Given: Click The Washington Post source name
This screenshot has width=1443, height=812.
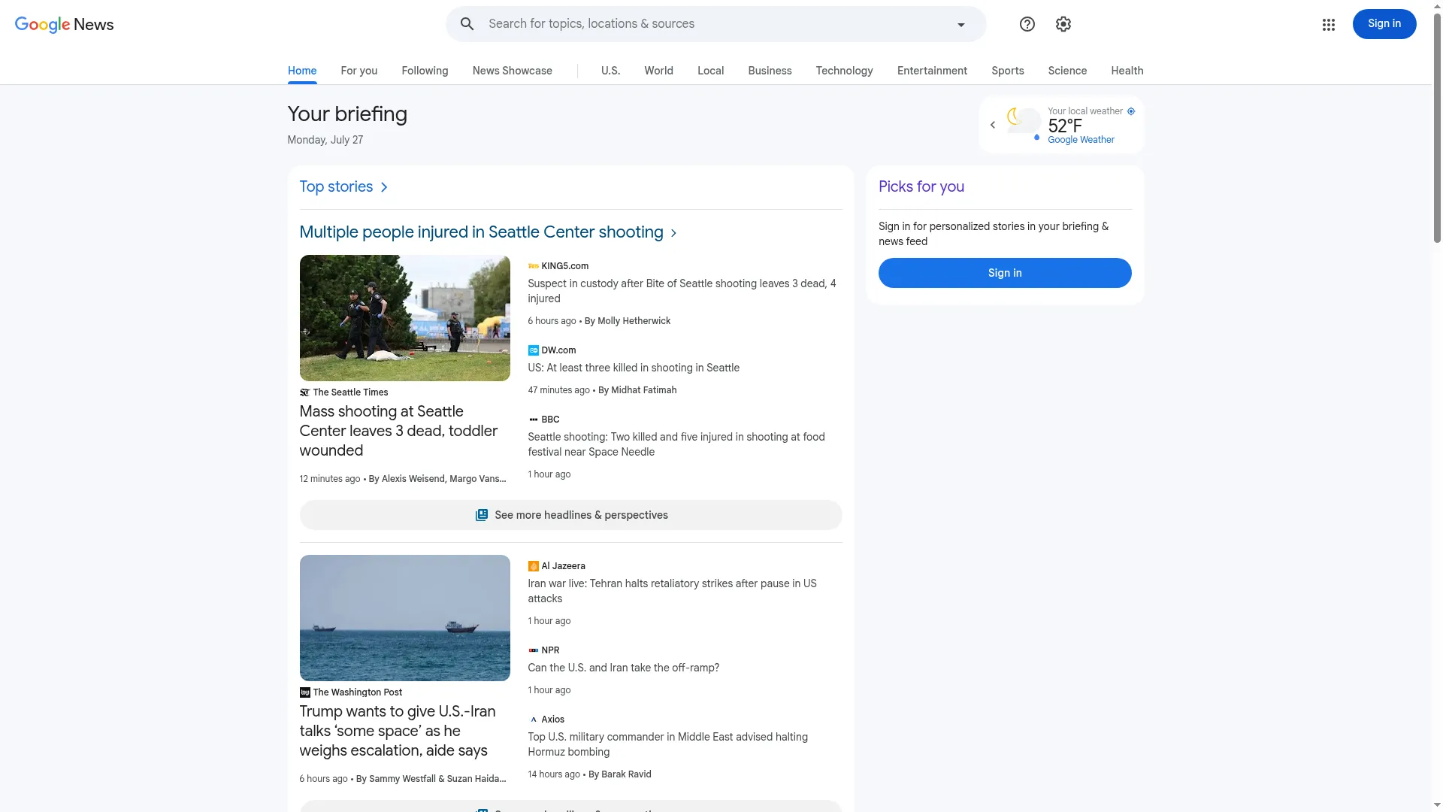Looking at the screenshot, I should [357, 692].
